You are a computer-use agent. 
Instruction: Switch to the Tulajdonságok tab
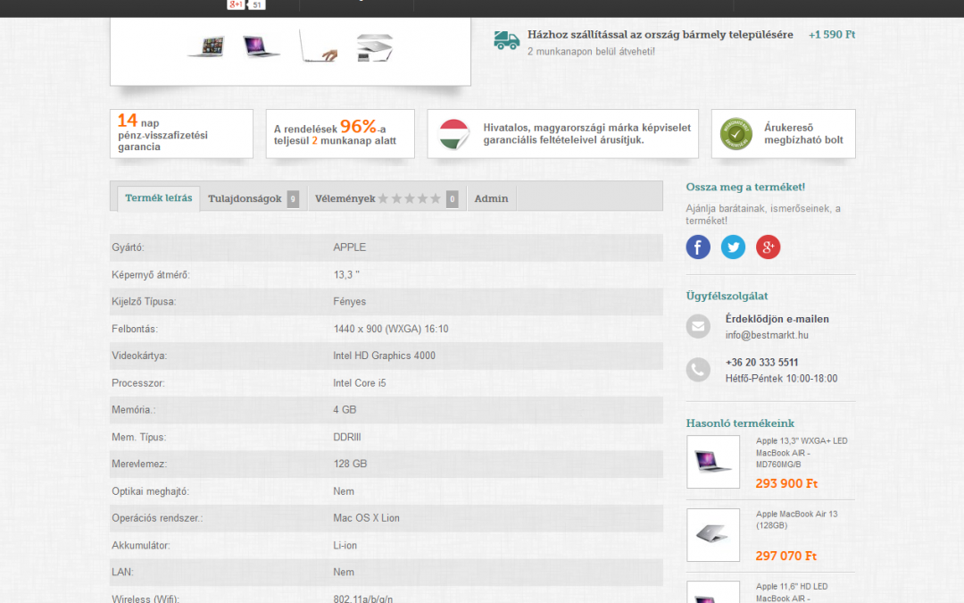tap(253, 198)
